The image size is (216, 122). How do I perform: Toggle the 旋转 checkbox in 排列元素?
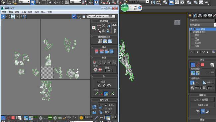pyautogui.click(x=106, y=109)
